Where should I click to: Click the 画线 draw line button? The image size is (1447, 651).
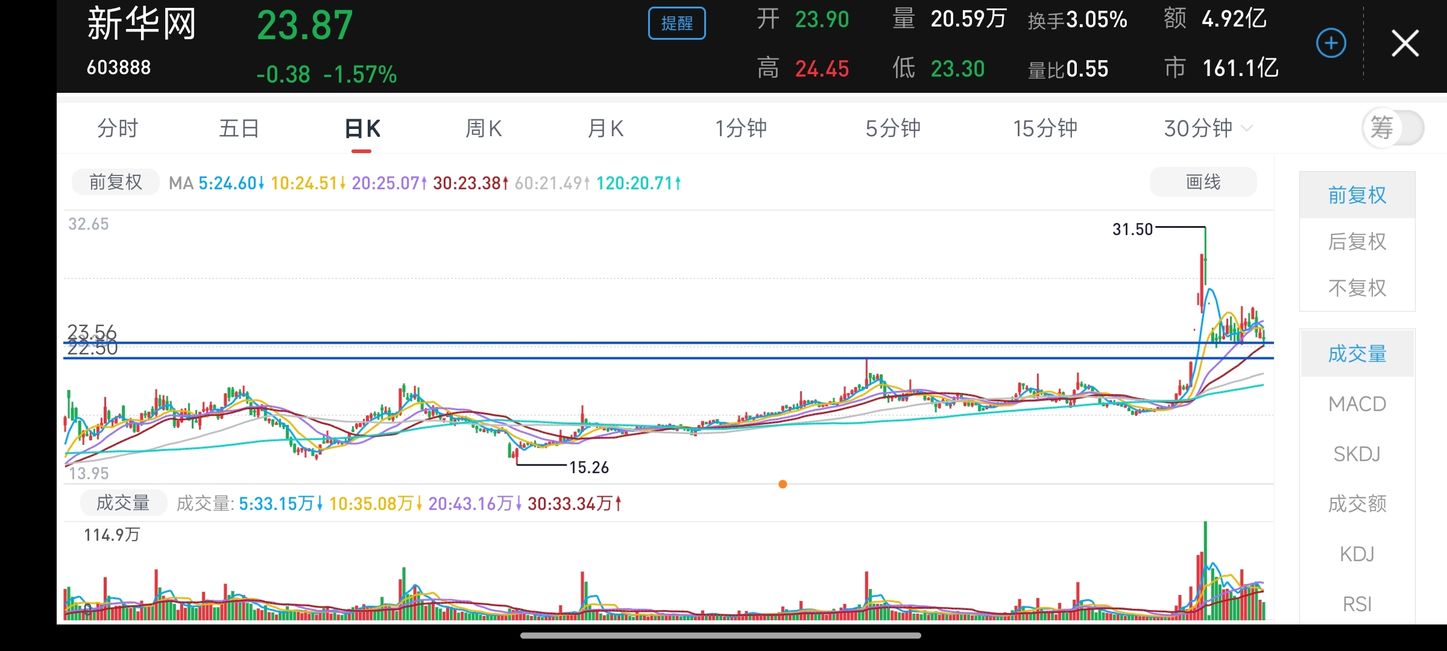pos(1203,182)
